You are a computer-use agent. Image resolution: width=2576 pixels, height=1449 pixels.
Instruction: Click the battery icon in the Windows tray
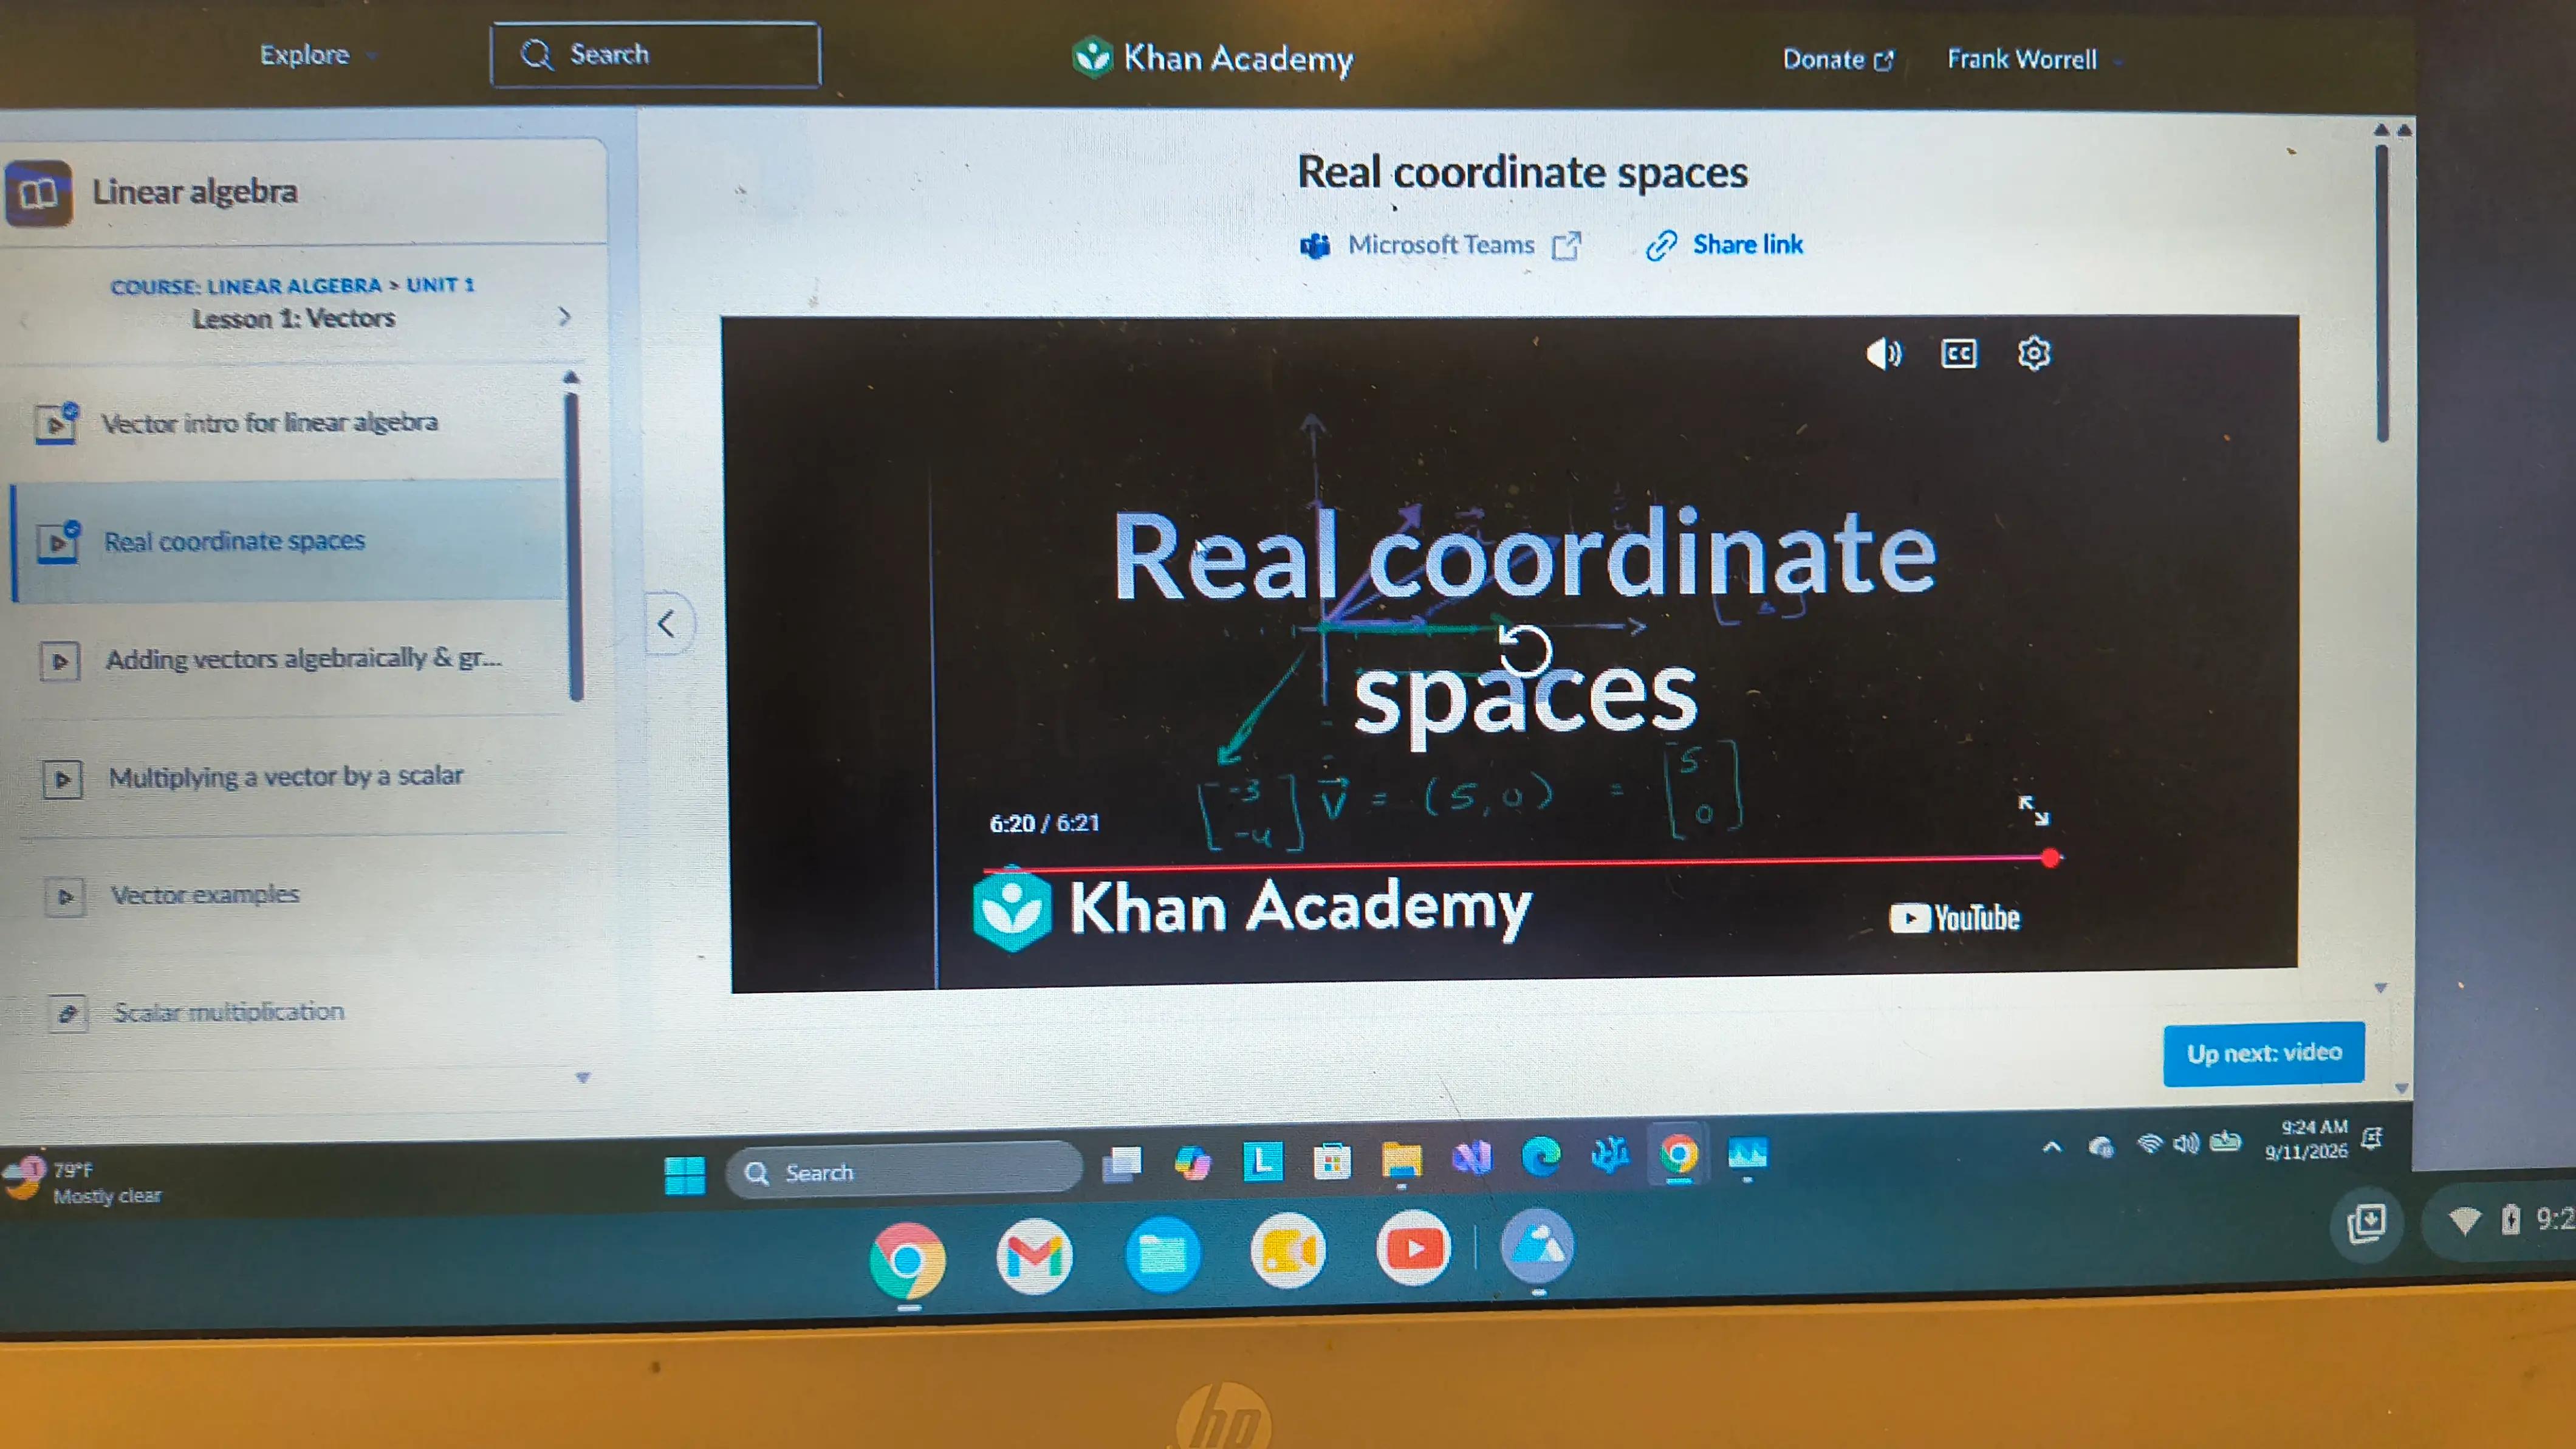pos(2225,1141)
